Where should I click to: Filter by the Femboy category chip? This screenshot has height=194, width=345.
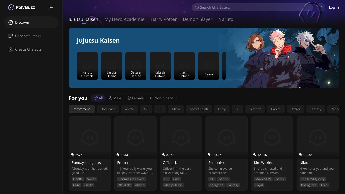pos(255,109)
